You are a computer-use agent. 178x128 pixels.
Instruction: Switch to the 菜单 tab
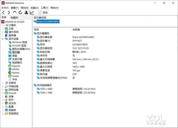coord(4,17)
